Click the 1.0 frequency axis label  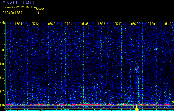coord(2,50)
